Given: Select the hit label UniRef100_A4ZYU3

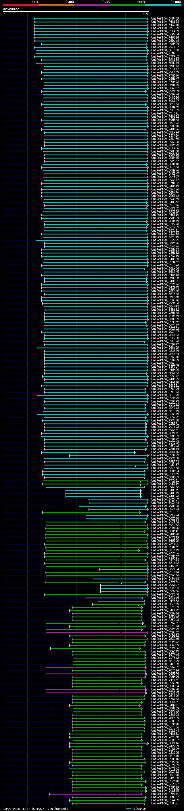Looking at the screenshot, I should click(165, 746).
